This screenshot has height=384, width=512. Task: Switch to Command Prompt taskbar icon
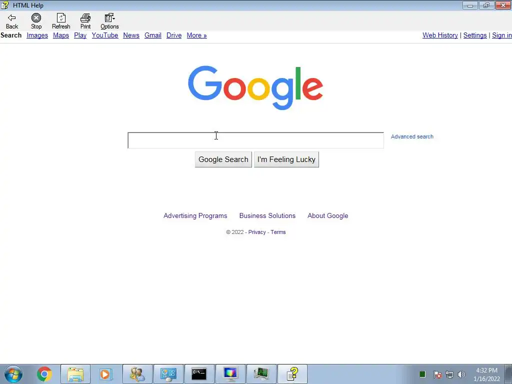pyautogui.click(x=199, y=374)
